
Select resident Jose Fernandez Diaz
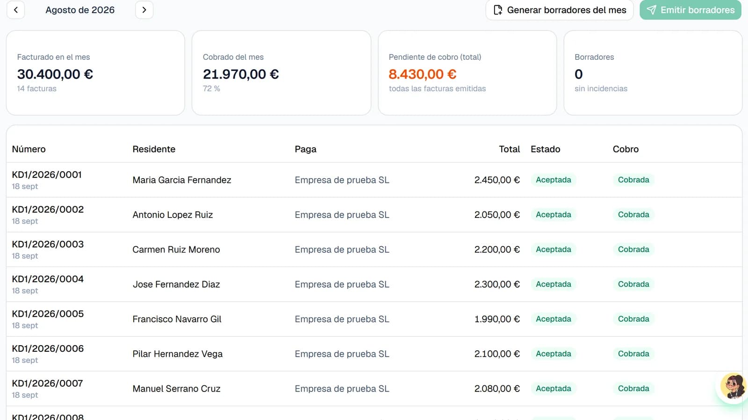click(x=176, y=284)
